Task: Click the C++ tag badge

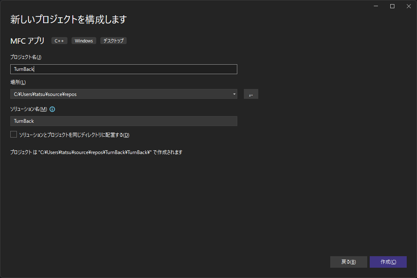Action: (x=59, y=41)
